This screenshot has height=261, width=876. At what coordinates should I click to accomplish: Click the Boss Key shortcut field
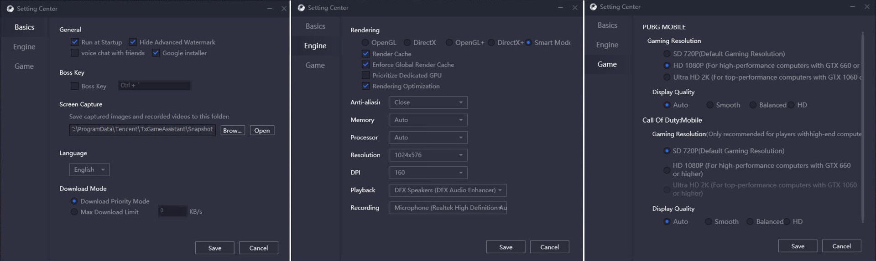point(155,86)
